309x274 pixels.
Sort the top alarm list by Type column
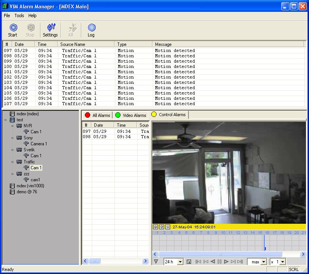(x=133, y=44)
